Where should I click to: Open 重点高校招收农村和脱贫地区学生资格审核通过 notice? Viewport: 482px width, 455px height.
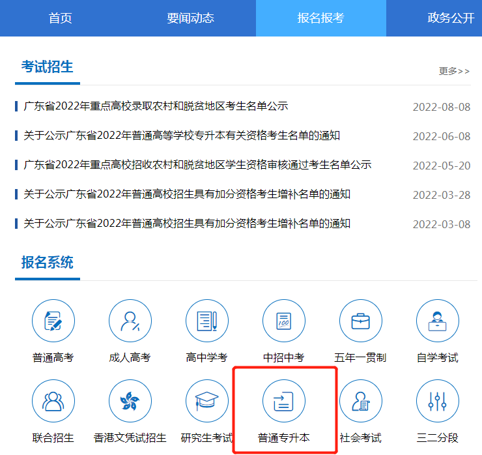(197, 165)
